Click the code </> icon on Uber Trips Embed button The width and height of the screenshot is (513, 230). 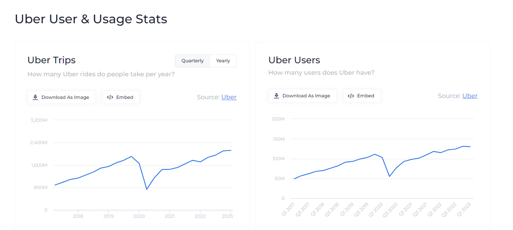[x=110, y=97]
